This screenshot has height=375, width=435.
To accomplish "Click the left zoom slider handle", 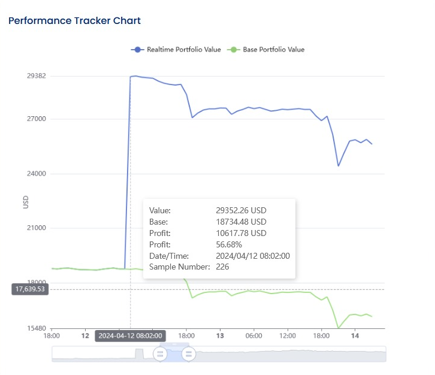I will pos(160,353).
